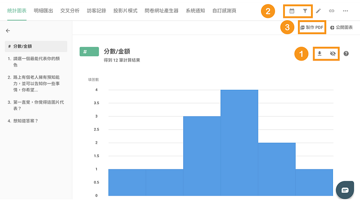
Task: Click the 公開圖表 button
Action: [x=341, y=27]
